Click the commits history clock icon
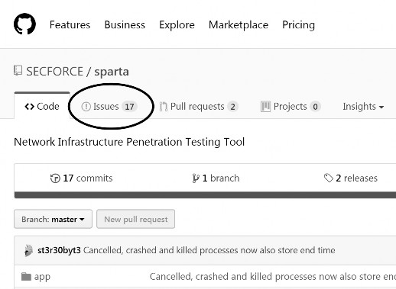 (55, 178)
